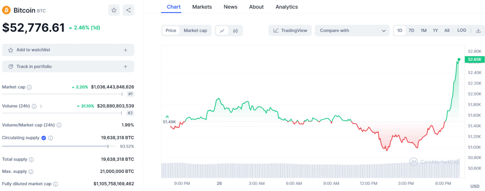Viewport: 485px width, 191px height.
Task: Download chart data using download icon
Action: pos(478,31)
